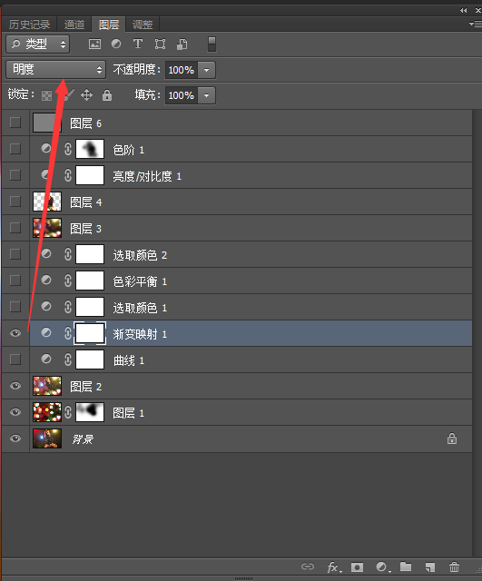Click the add layer style fx icon

334,566
